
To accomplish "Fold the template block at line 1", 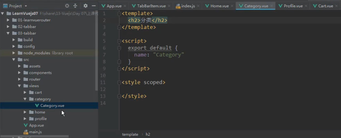I will (x=119, y=14).
